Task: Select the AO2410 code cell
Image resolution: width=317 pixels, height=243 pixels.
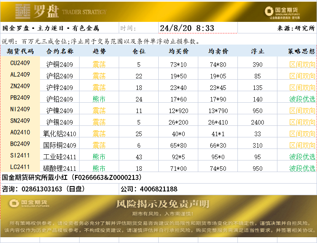Action: (x=20, y=132)
